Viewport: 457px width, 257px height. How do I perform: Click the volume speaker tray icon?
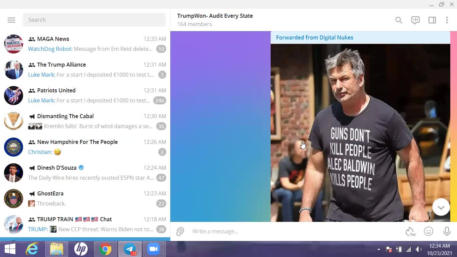[419, 249]
